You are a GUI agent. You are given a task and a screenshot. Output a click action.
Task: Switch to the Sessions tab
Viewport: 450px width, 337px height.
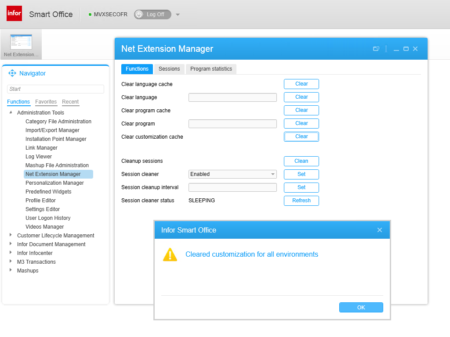[x=169, y=69]
